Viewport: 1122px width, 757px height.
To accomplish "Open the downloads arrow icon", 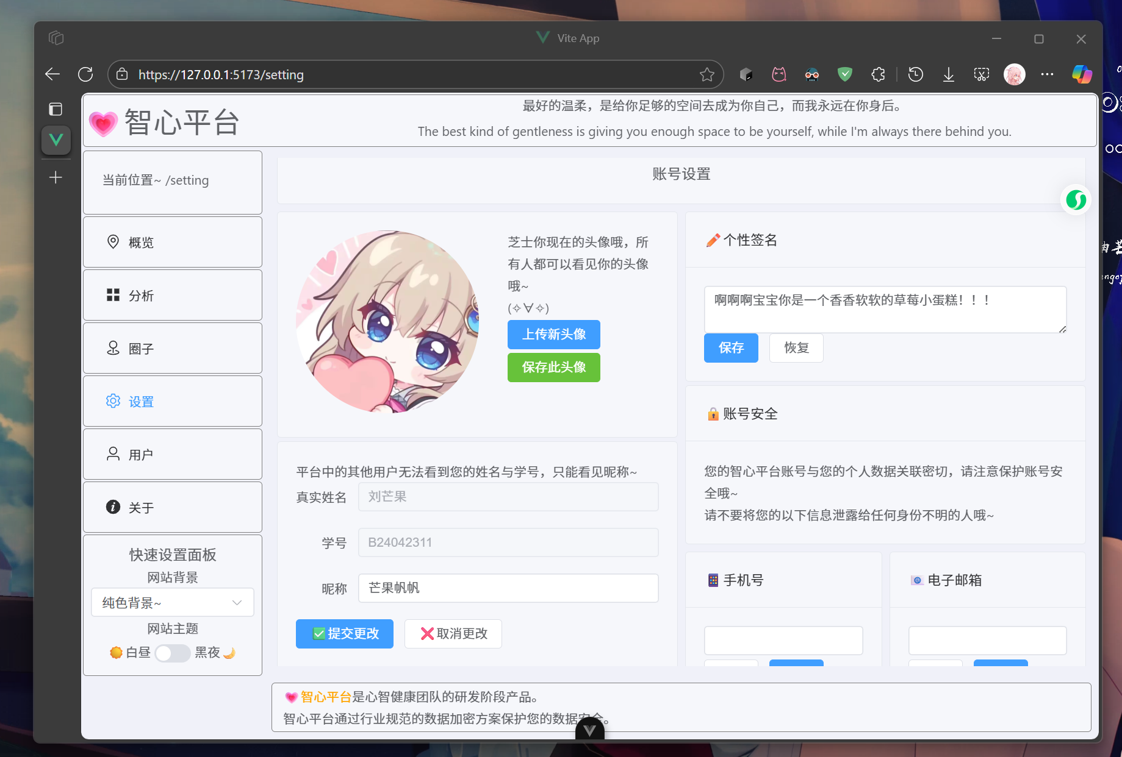I will [x=948, y=74].
